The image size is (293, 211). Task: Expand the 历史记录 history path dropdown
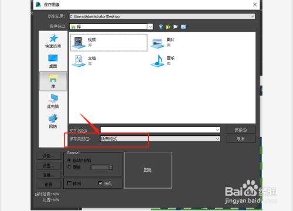(x=253, y=16)
